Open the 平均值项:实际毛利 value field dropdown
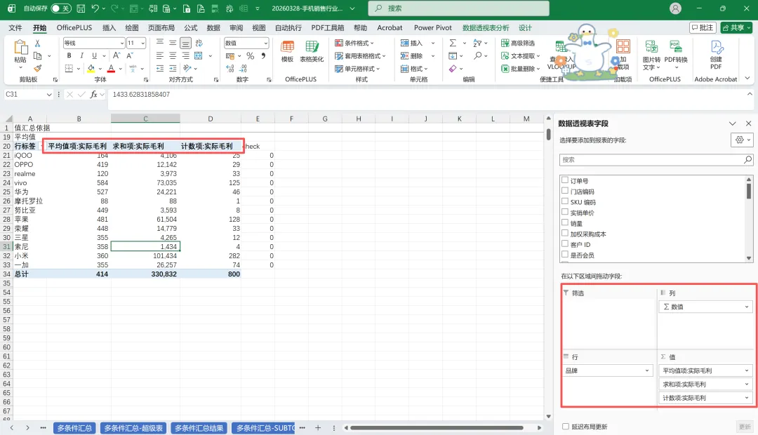 tap(746, 370)
